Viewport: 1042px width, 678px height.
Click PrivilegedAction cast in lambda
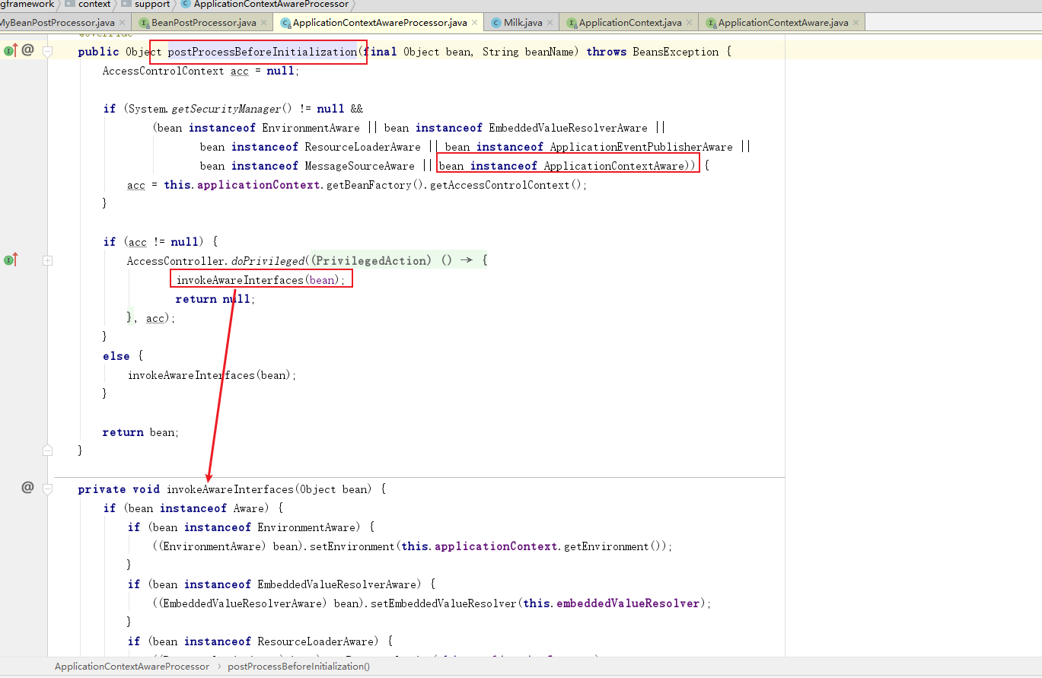(x=373, y=261)
